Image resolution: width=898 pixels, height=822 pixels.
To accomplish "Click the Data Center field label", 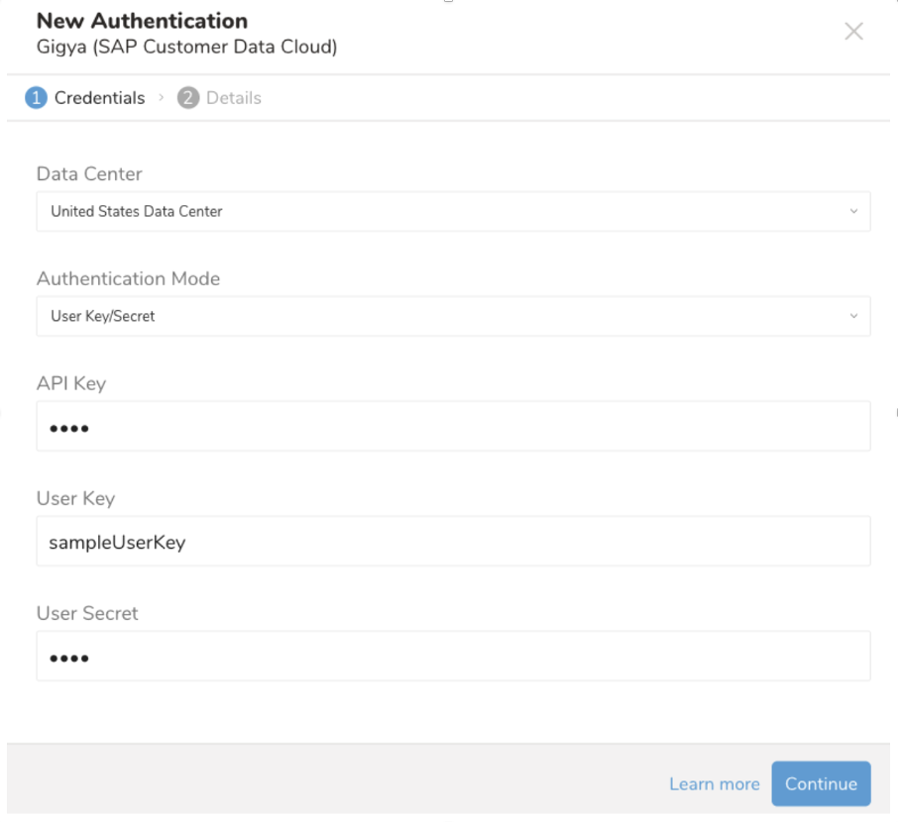I will (89, 174).
